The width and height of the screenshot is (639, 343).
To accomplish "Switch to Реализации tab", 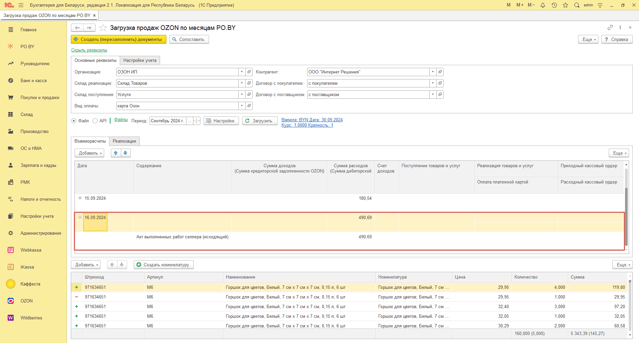I will 124,141.
